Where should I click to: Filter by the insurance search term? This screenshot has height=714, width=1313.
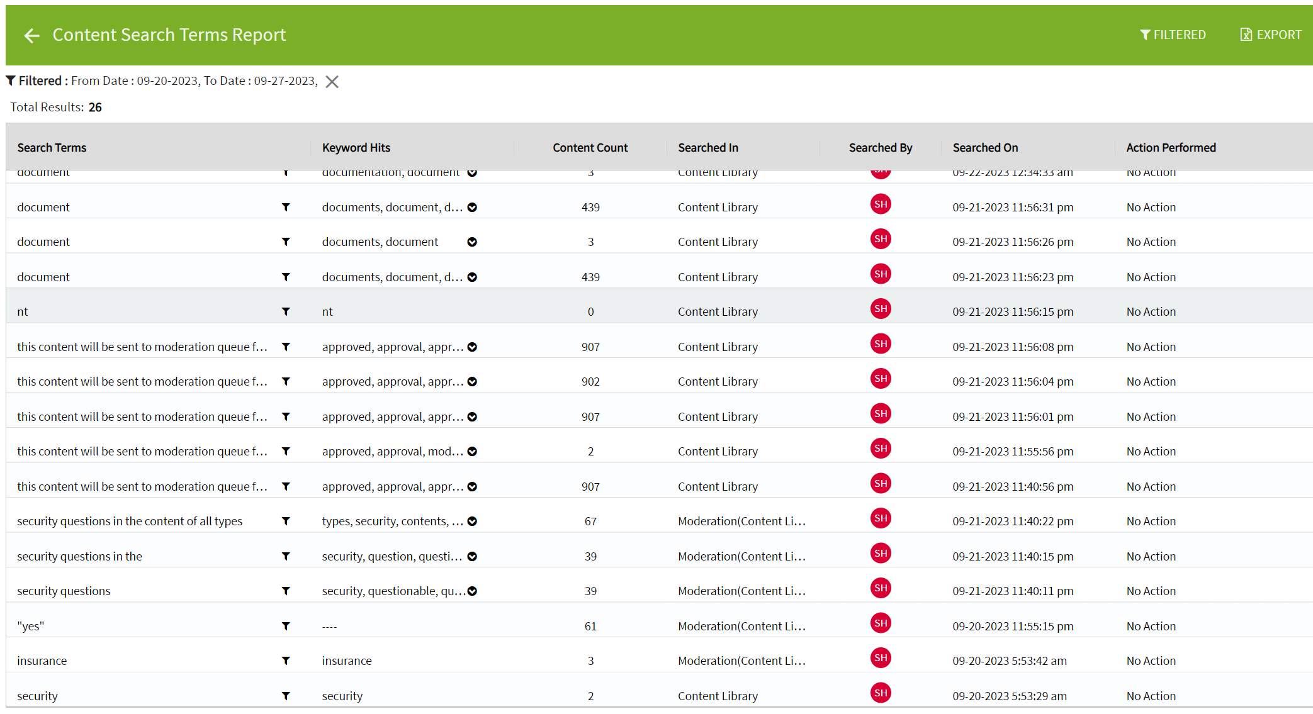pos(286,661)
